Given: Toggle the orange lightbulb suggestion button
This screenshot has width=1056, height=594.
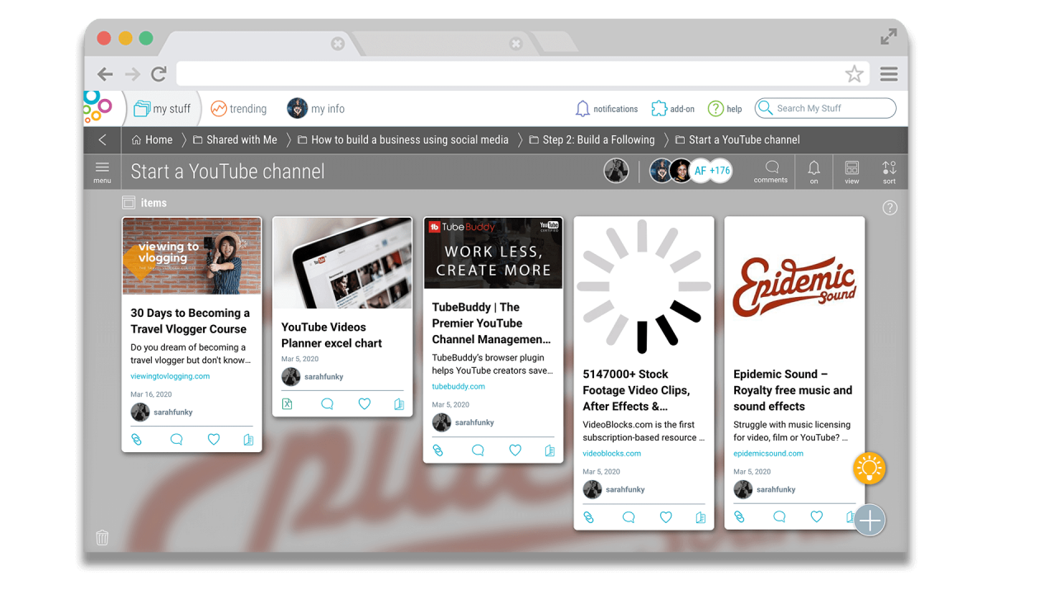Looking at the screenshot, I should (869, 468).
